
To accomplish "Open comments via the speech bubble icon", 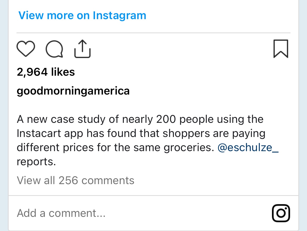I will [x=54, y=49].
